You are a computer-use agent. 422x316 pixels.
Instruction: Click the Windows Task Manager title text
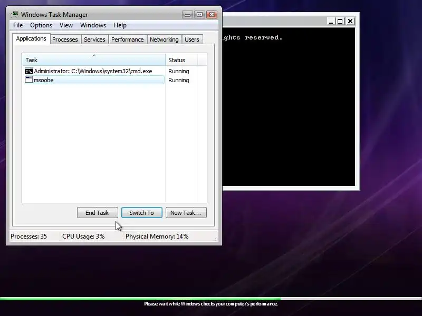(x=54, y=15)
